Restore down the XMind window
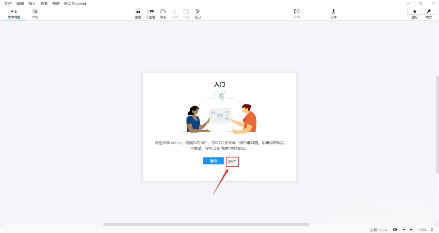The image size is (439, 233). tap(421, 3)
